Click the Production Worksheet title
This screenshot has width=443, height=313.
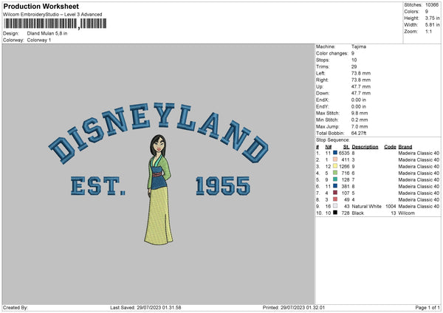tap(41, 7)
